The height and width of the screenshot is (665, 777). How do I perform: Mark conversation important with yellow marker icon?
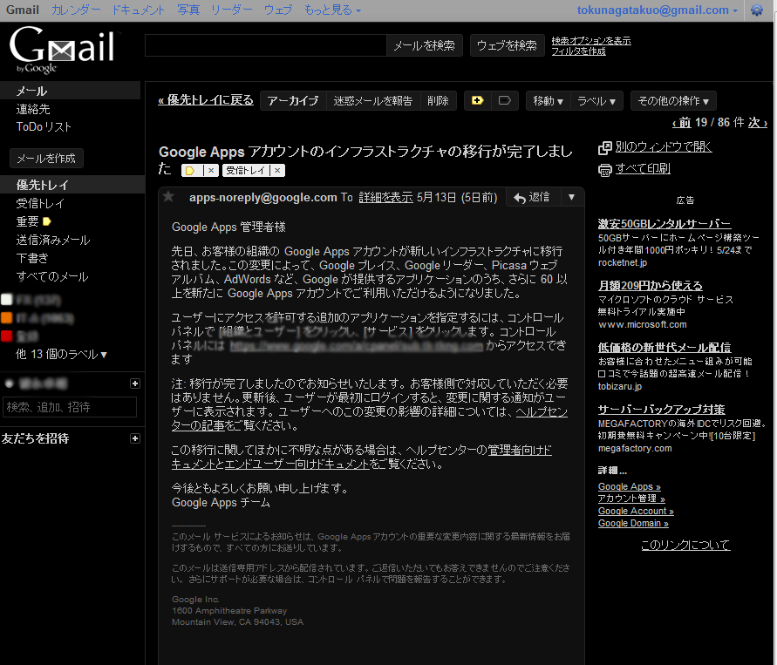477,100
